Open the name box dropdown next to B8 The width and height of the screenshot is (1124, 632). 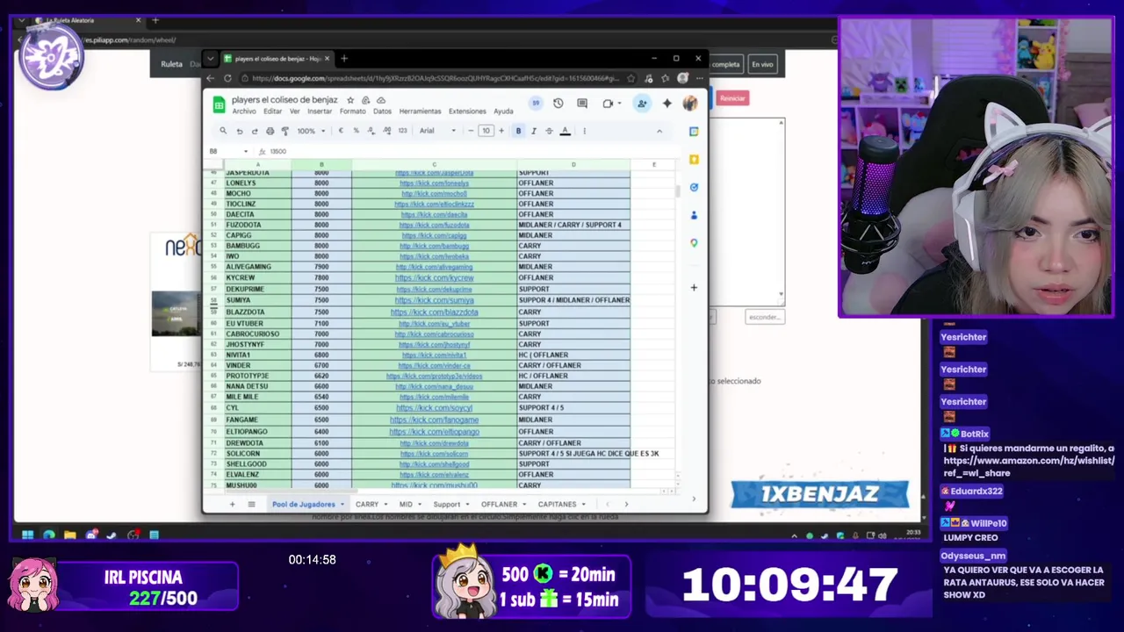[246, 151]
